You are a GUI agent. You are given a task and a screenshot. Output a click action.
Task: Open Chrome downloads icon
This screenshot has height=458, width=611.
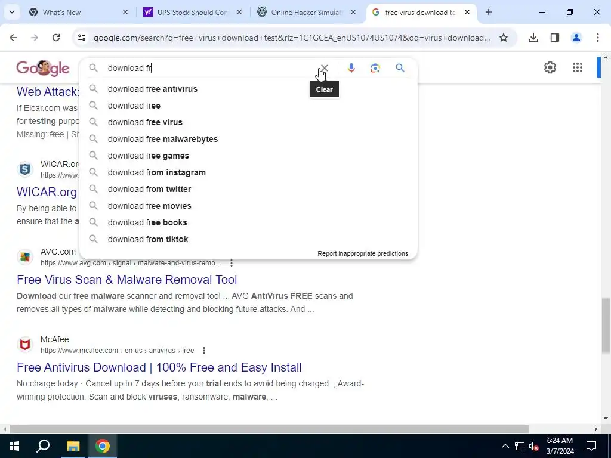click(x=533, y=38)
